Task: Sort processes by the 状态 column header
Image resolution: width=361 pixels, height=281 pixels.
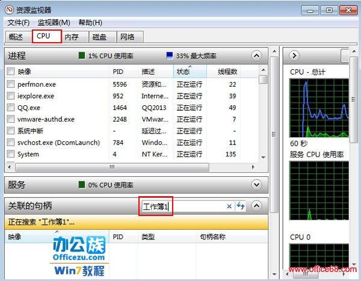Action: pos(190,72)
